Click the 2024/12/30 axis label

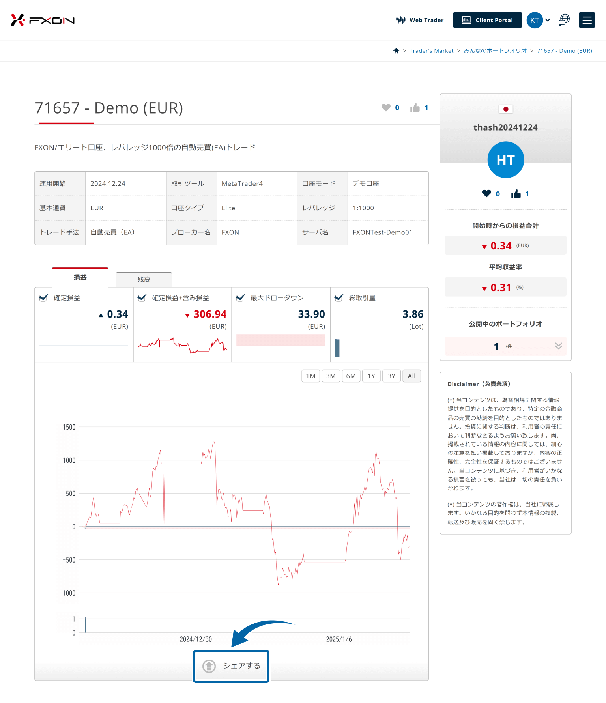(x=196, y=639)
